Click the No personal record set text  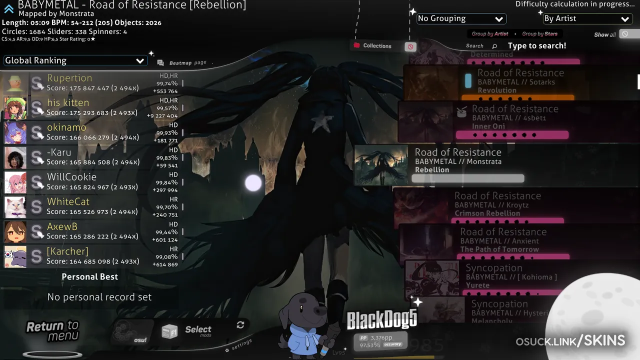click(99, 297)
